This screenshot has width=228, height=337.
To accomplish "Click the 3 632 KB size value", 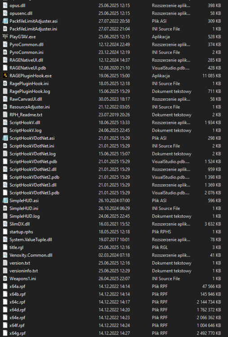I will click(213, 224).
